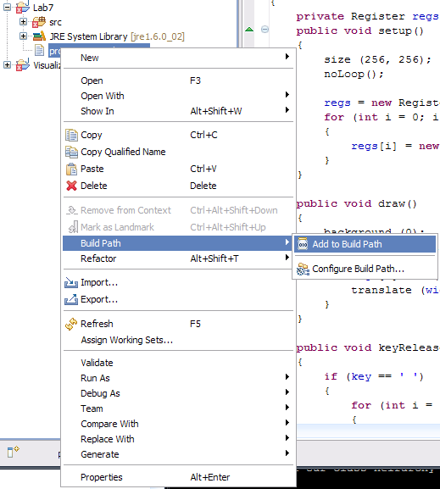Image resolution: width=440 pixels, height=489 pixels.
Task: Collapse the Lab7 project tree node
Action: (x=7, y=7)
